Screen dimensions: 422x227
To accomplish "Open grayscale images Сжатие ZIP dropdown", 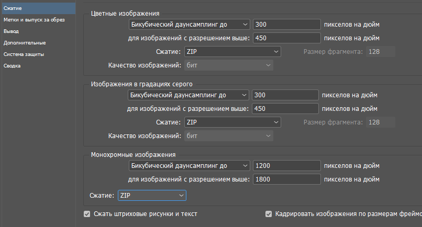I will click(x=232, y=122).
